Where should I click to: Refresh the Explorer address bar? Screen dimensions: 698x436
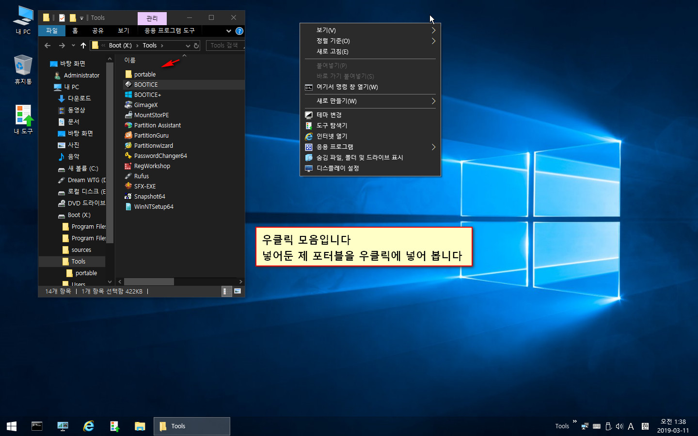[196, 46]
